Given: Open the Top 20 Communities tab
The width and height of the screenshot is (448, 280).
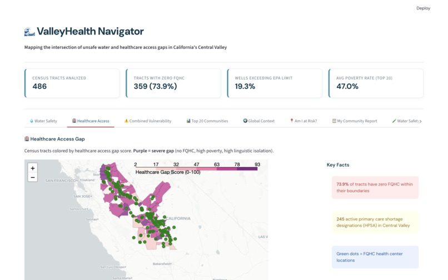Looking at the screenshot, I should click(207, 121).
